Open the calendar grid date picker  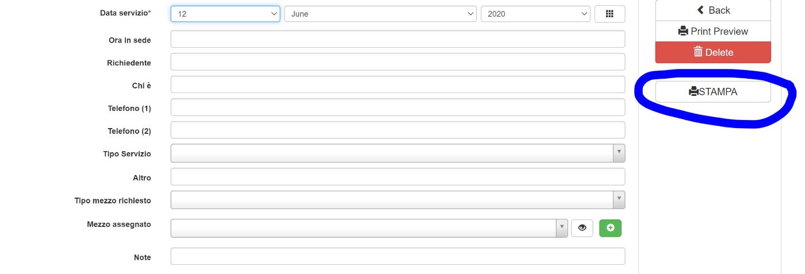(x=609, y=14)
